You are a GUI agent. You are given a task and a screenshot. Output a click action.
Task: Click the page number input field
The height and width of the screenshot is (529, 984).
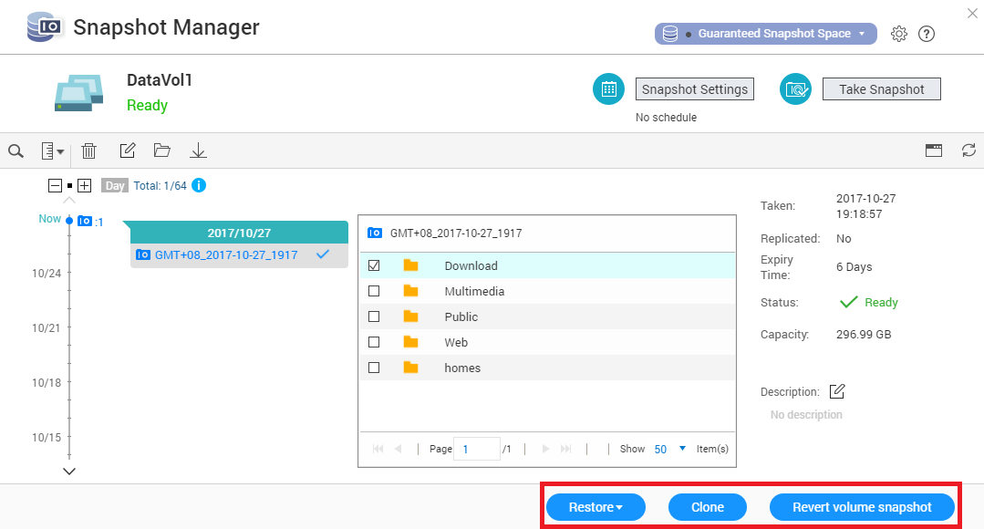click(477, 449)
